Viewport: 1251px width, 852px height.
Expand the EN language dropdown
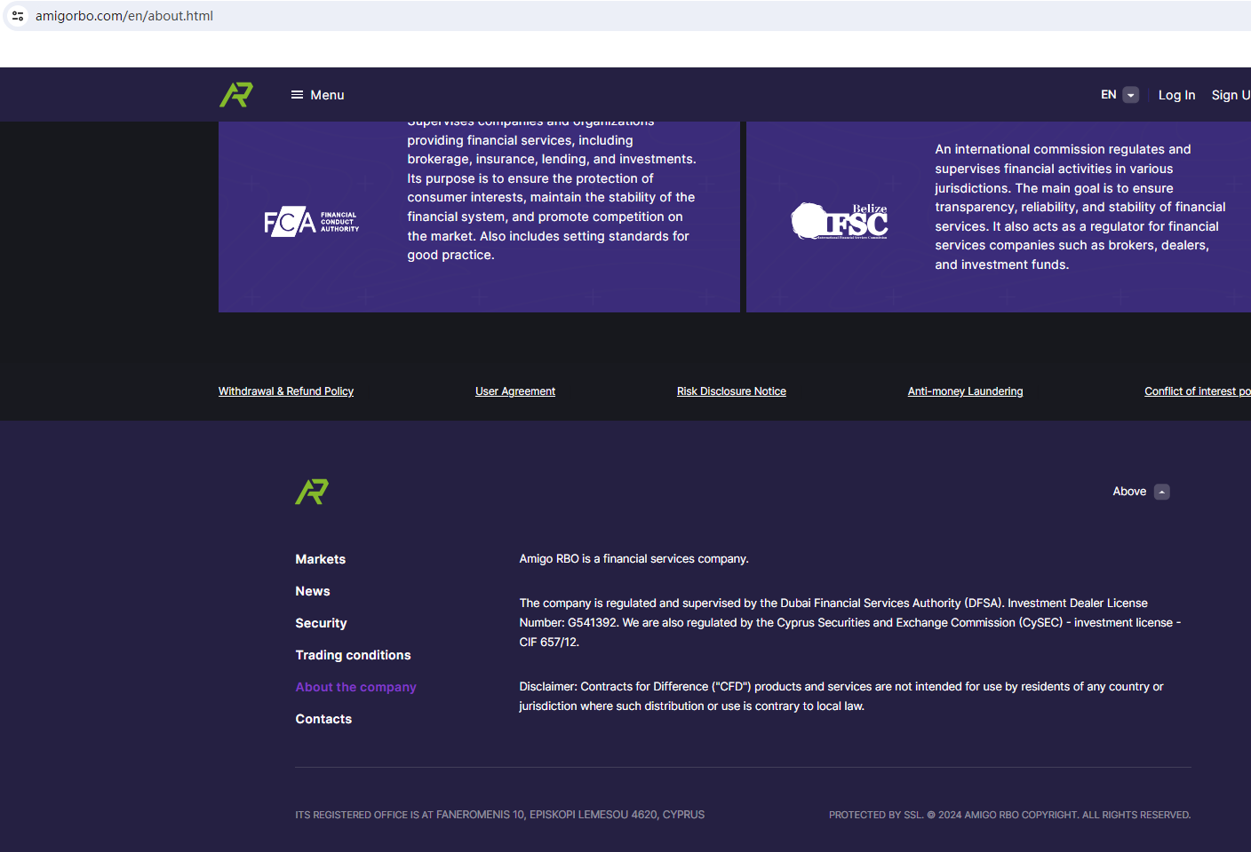coord(1130,95)
